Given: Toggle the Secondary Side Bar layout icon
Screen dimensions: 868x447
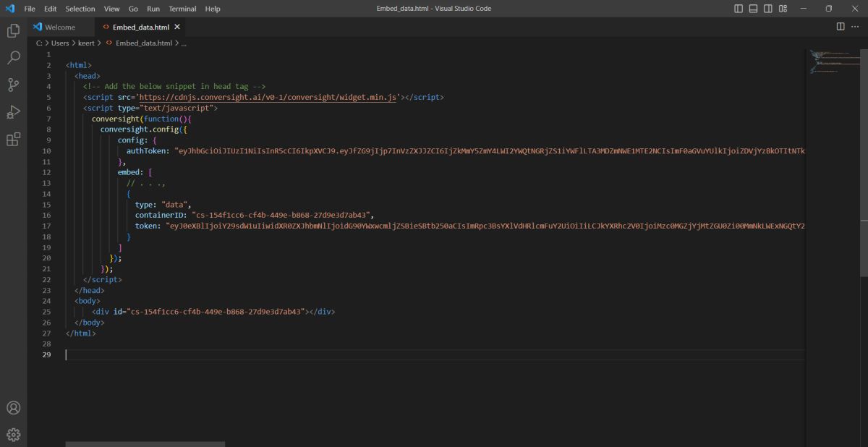Looking at the screenshot, I should [767, 9].
